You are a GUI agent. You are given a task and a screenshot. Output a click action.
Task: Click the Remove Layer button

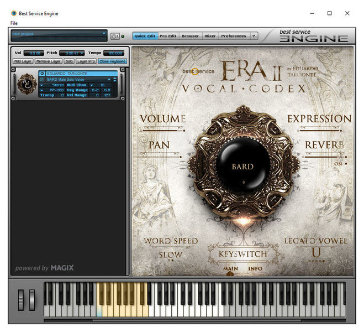49,61
